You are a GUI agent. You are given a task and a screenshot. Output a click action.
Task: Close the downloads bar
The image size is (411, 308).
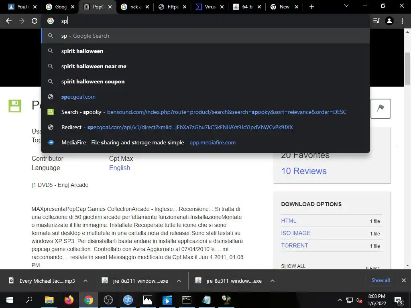[404, 280]
